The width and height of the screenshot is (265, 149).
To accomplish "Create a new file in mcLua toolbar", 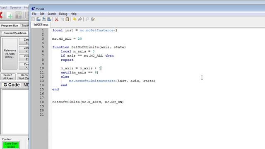I will point(33,19).
